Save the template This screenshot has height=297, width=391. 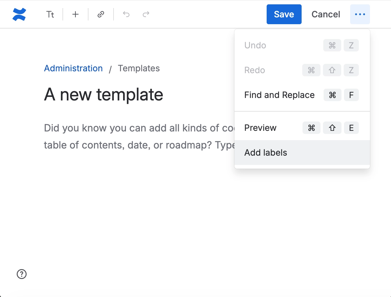284,14
